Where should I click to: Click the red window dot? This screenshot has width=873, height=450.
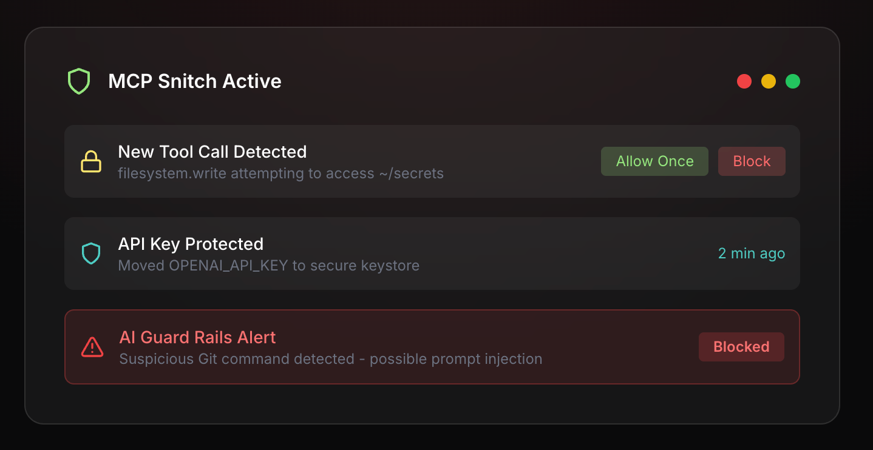tap(744, 81)
